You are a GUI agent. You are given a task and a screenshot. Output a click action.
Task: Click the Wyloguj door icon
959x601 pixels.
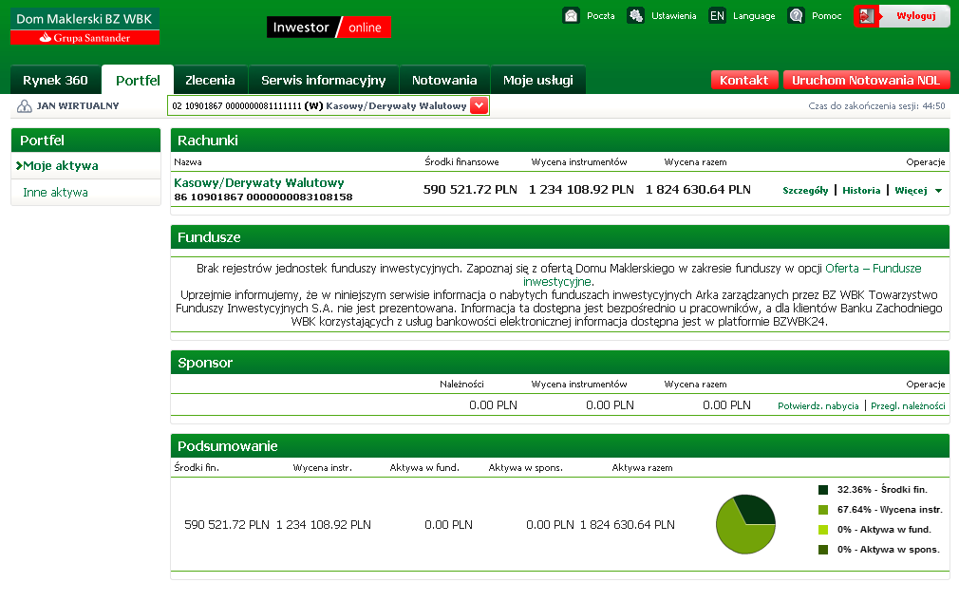click(866, 16)
